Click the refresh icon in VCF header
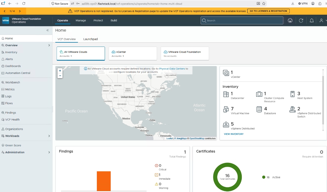Viewport: 327px width, 192px height. (301, 20)
